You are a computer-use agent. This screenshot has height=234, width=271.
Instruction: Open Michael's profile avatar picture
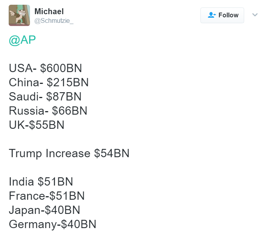click(x=19, y=15)
